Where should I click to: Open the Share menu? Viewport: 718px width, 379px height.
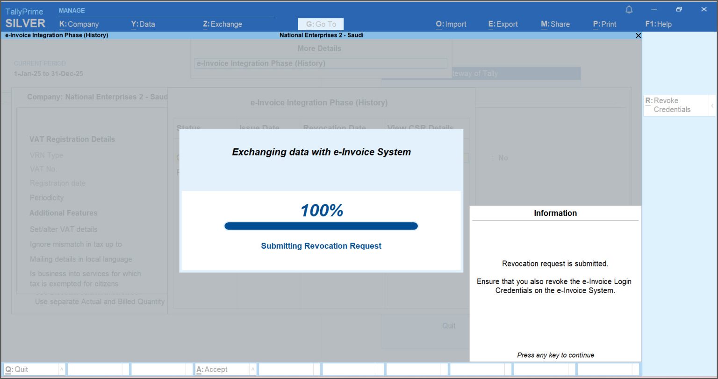555,24
